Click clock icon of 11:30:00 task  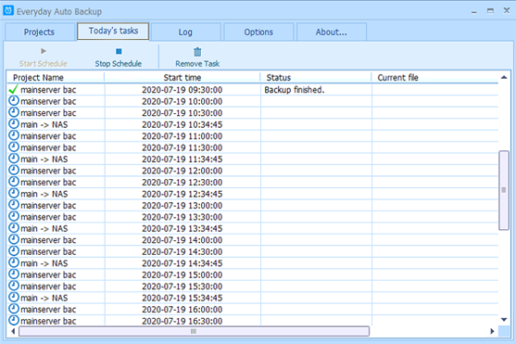point(14,147)
